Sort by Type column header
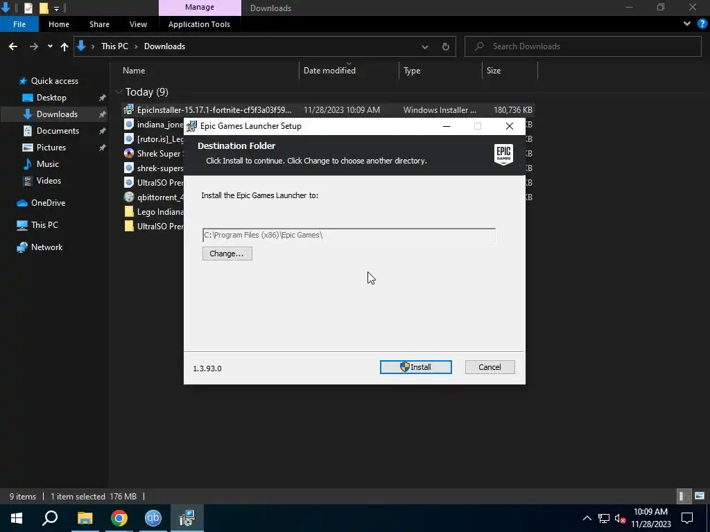This screenshot has width=710, height=532. pyautogui.click(x=412, y=71)
